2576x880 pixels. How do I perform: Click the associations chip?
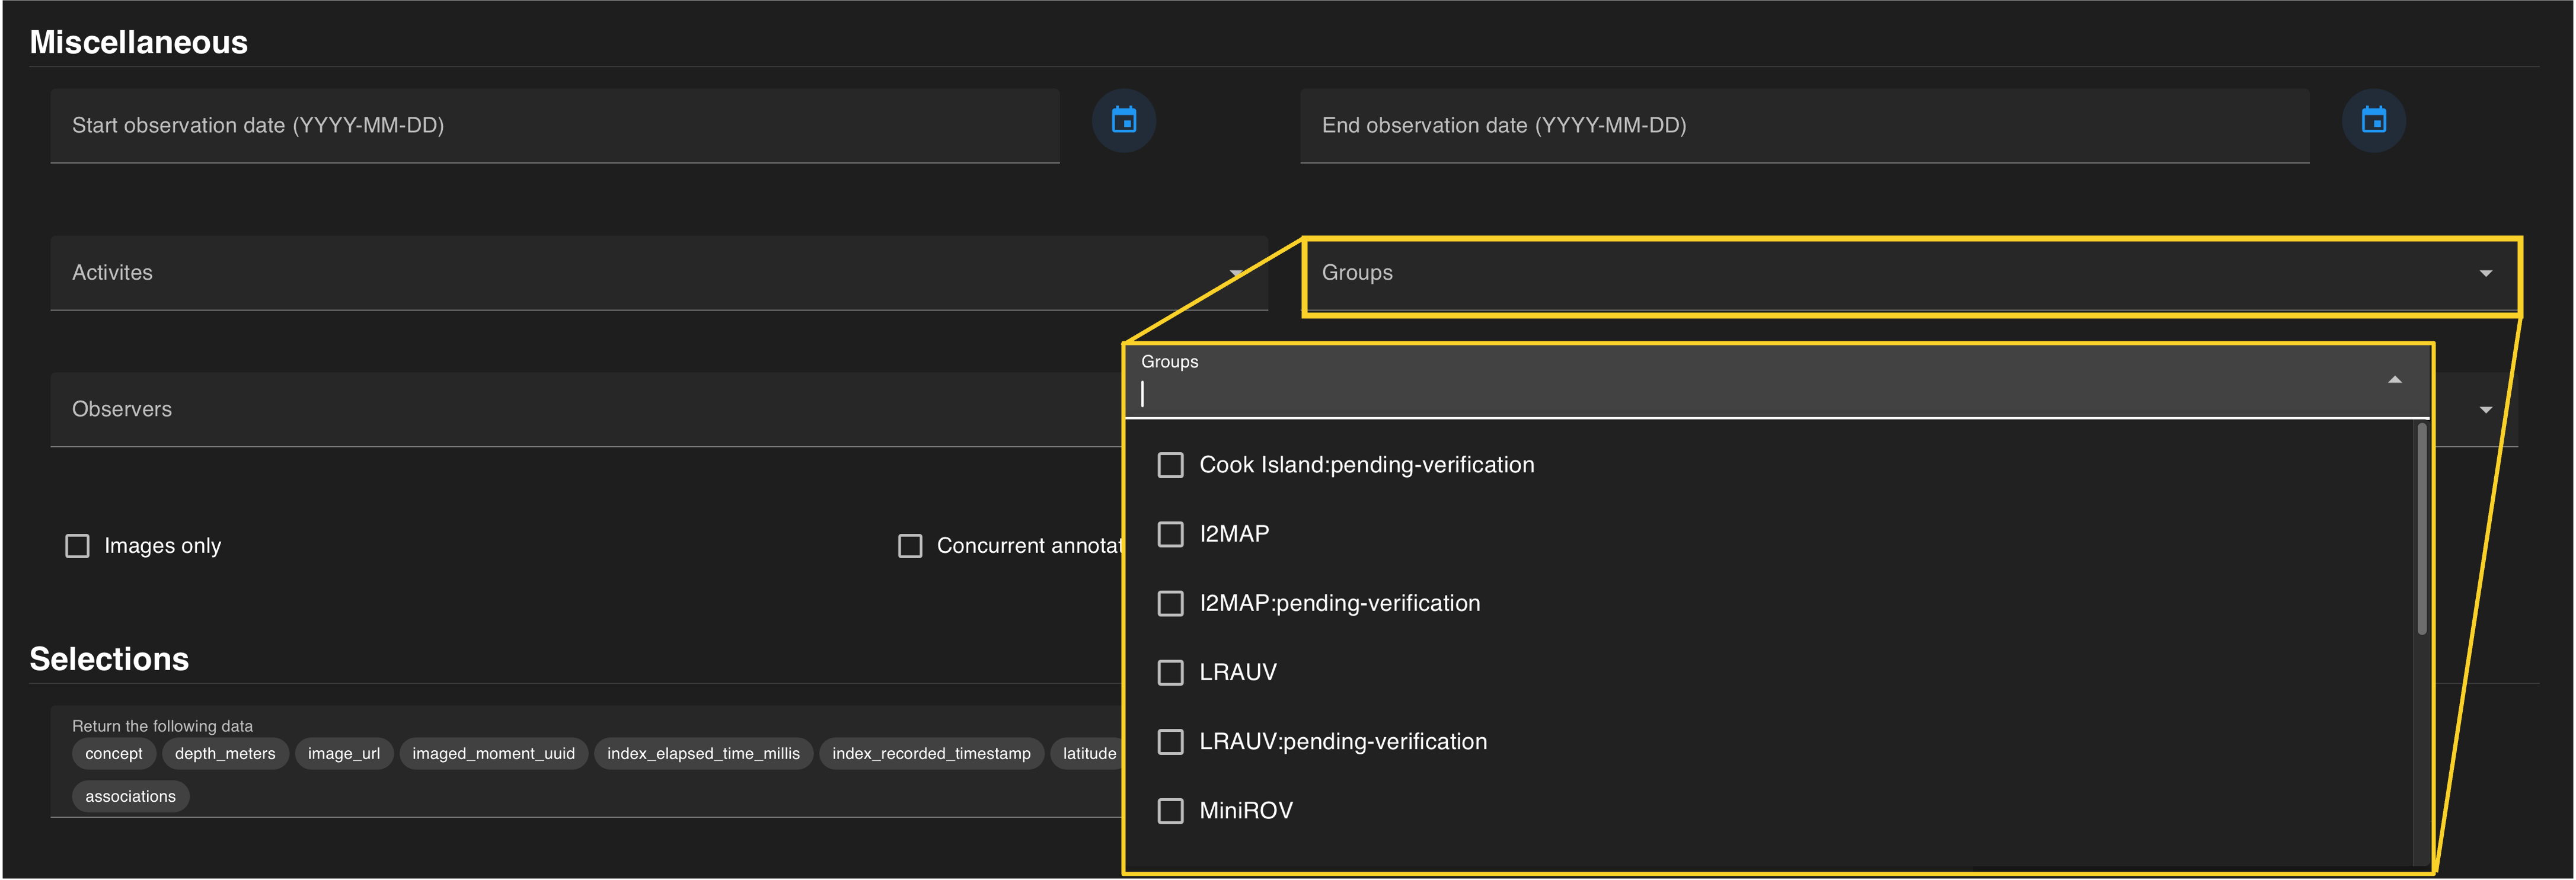(x=130, y=797)
